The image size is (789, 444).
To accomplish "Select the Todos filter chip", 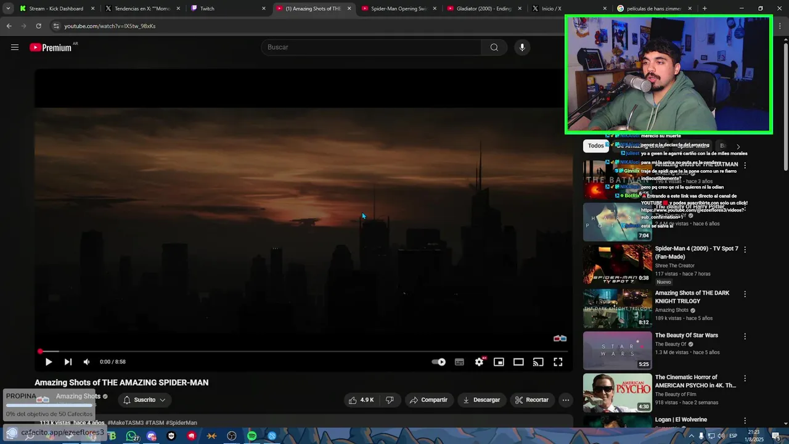I will (596, 146).
